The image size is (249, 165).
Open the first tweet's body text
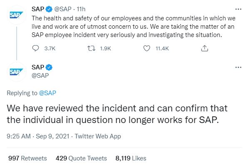tap(133, 27)
